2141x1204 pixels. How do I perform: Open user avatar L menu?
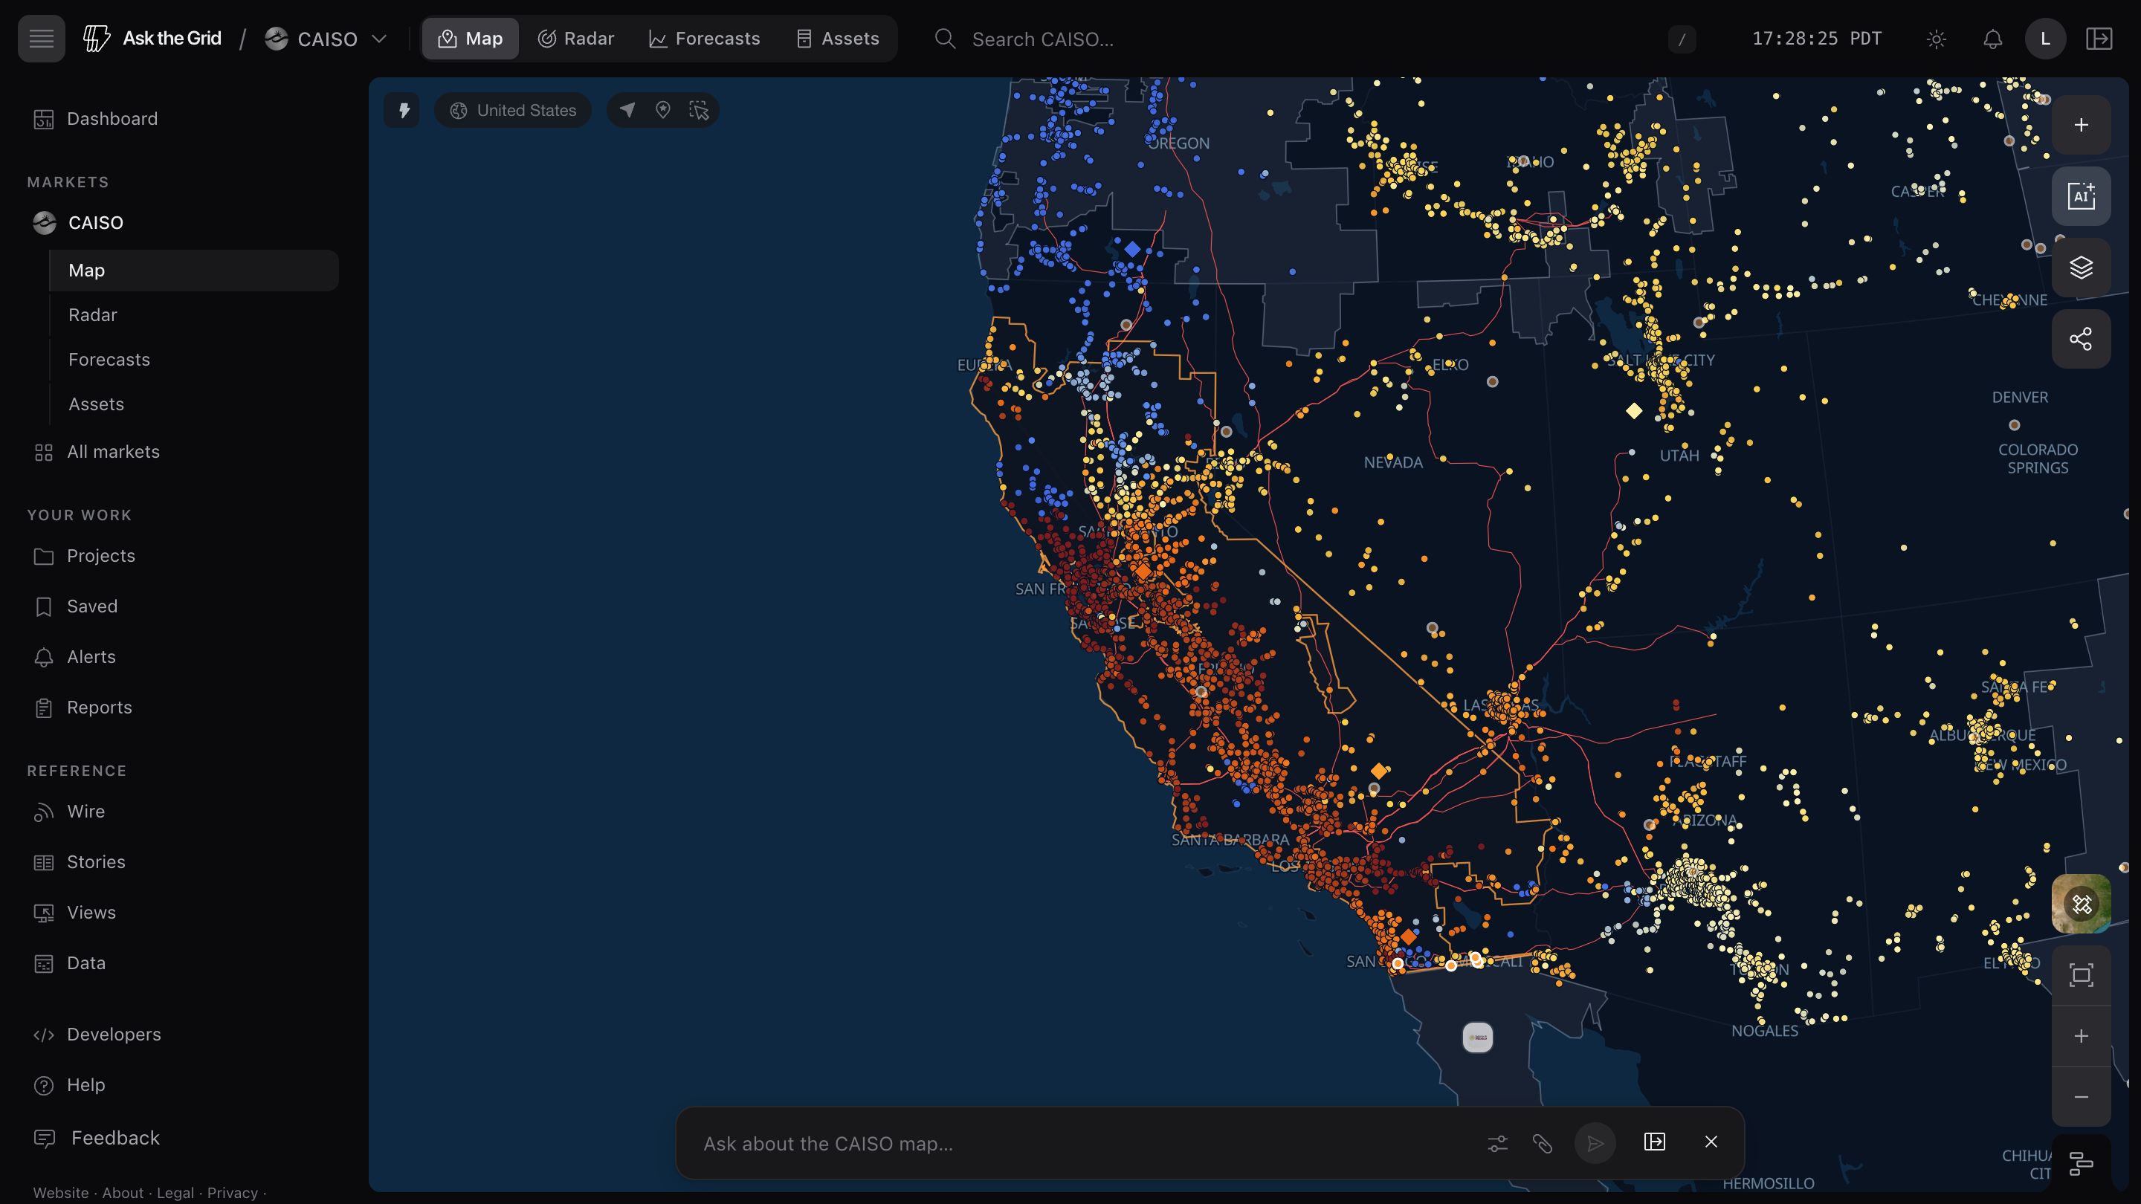pos(2045,38)
